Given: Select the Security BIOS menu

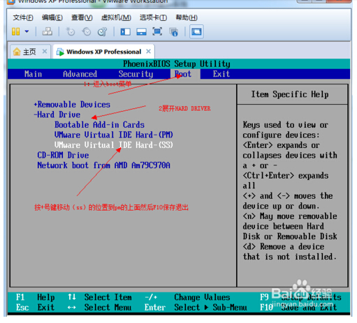Looking at the screenshot, I should [136, 74].
